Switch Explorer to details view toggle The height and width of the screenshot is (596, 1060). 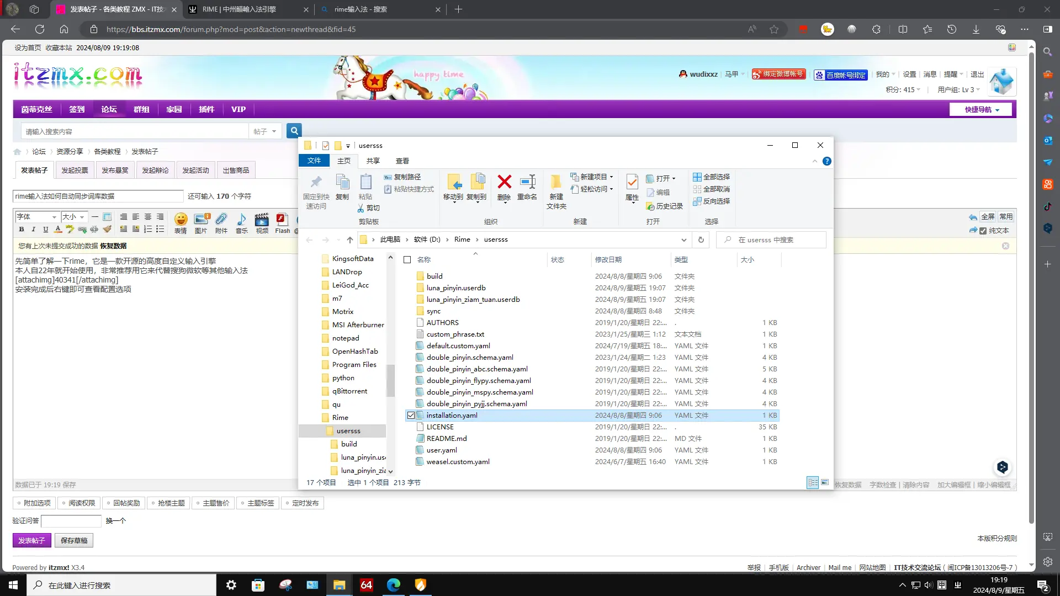[x=813, y=483]
